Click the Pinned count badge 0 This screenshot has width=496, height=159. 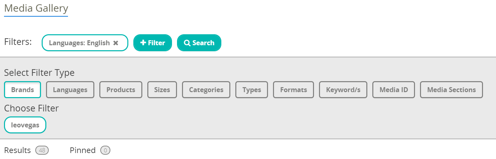(x=105, y=150)
